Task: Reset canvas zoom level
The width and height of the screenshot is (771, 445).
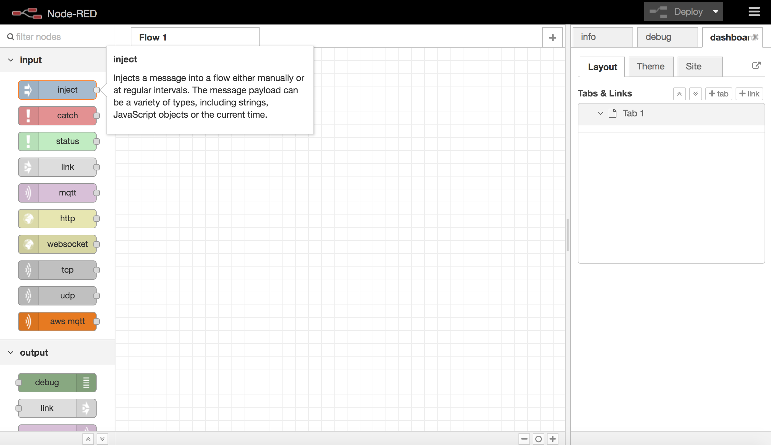Action: (538, 439)
